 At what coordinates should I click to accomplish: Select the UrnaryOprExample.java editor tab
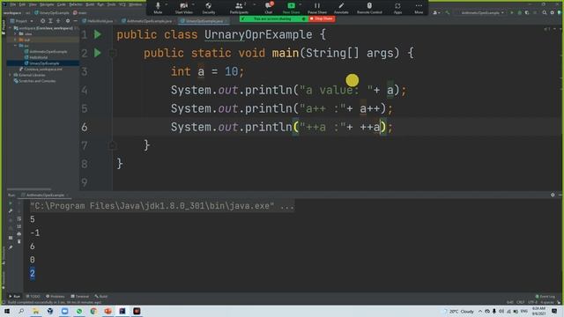(x=204, y=21)
